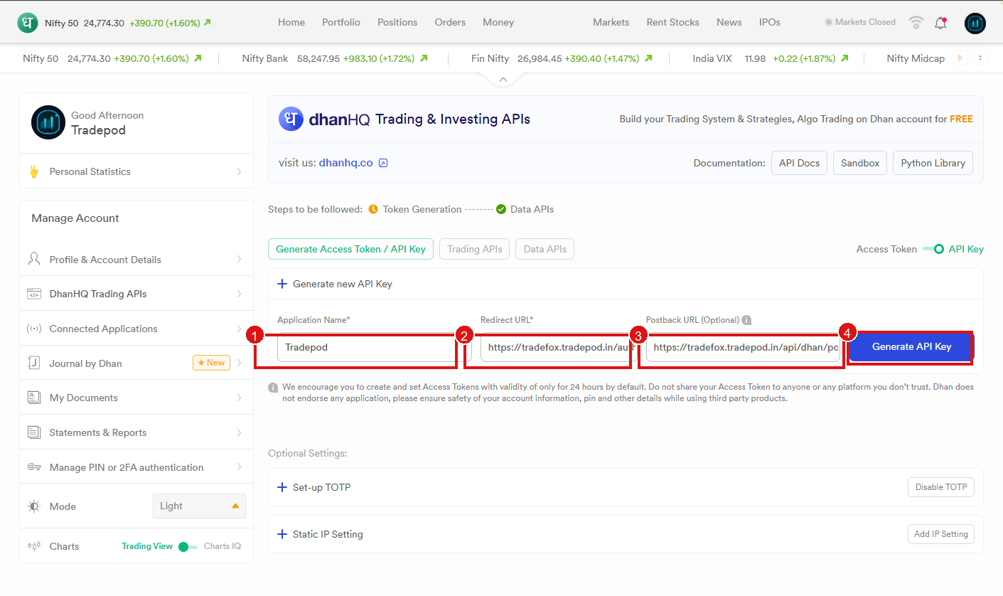
Task: Click the Connected Applications signal icon
Action: 33,329
